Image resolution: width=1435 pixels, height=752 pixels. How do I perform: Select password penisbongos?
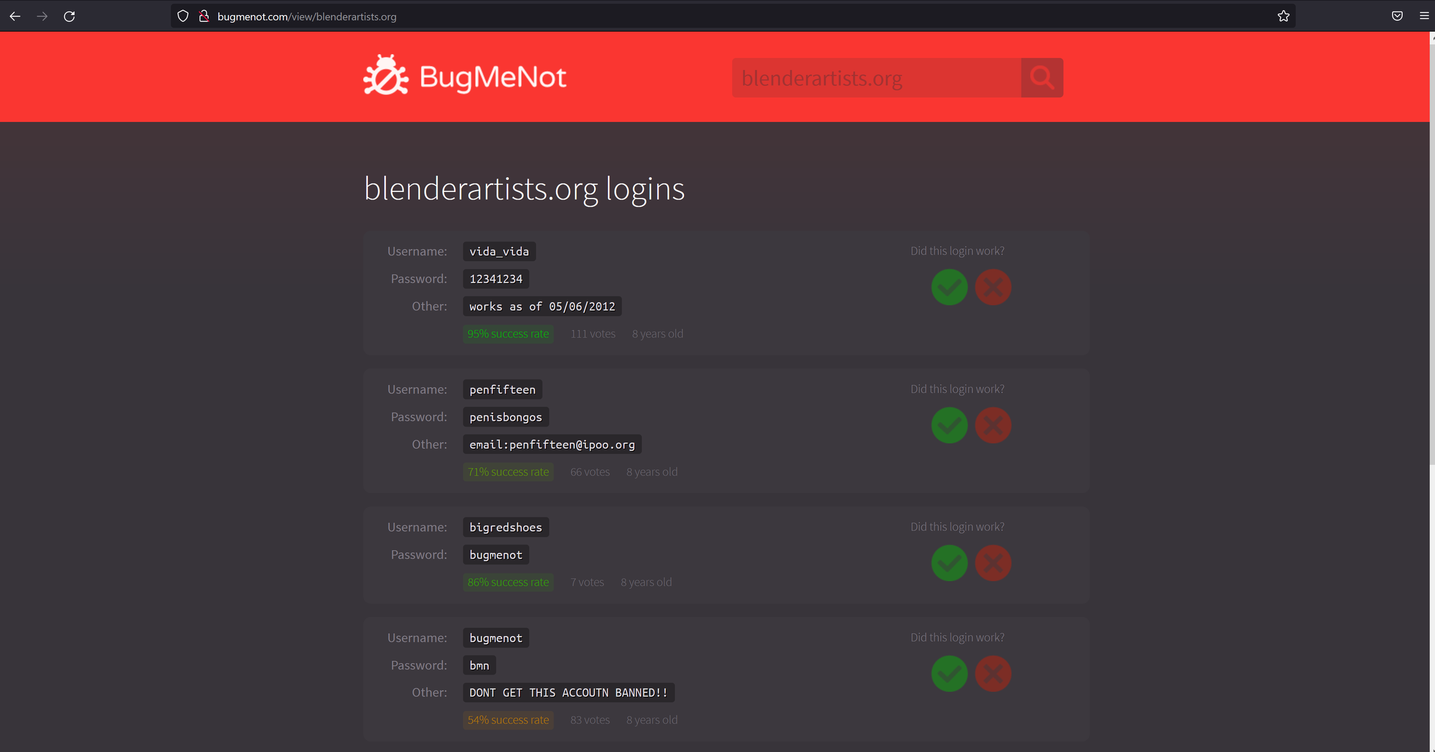[x=506, y=417]
